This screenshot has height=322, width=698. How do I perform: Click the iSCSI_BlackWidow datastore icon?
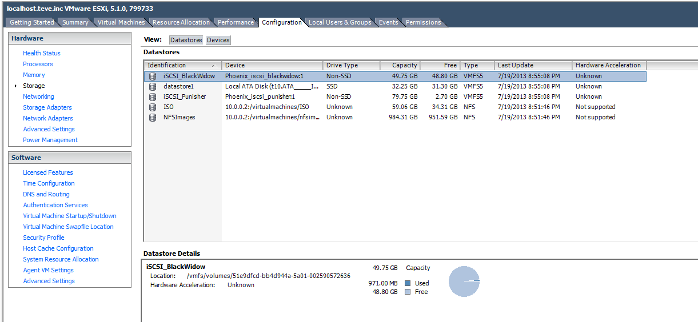pyautogui.click(x=152, y=76)
